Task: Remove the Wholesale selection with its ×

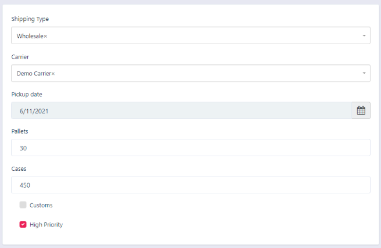Action: [46, 37]
